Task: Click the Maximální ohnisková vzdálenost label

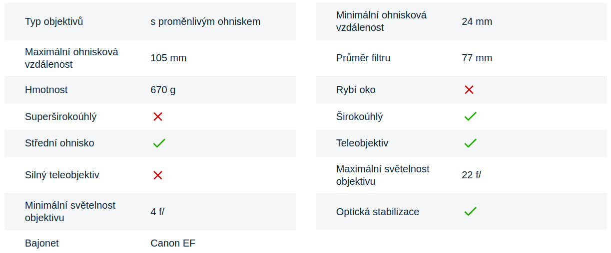Action: tap(71, 58)
